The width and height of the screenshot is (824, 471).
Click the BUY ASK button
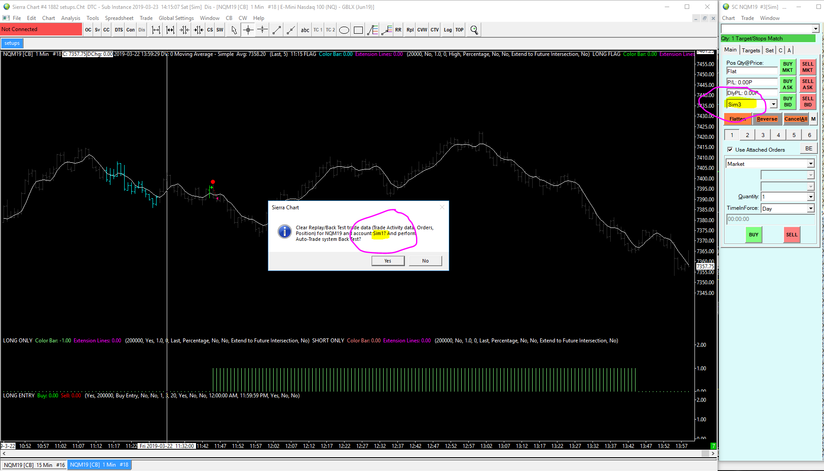click(788, 84)
